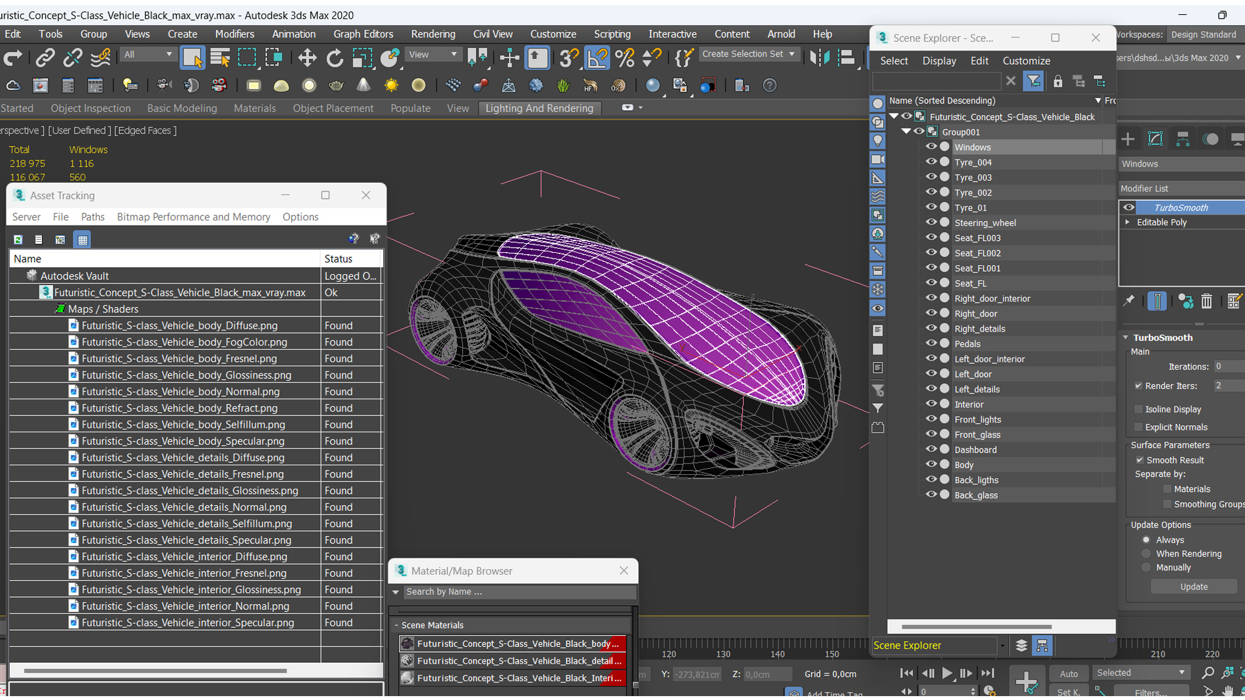The image size is (1245, 700).
Task: Click the teapot primitive icon
Action: tap(336, 86)
